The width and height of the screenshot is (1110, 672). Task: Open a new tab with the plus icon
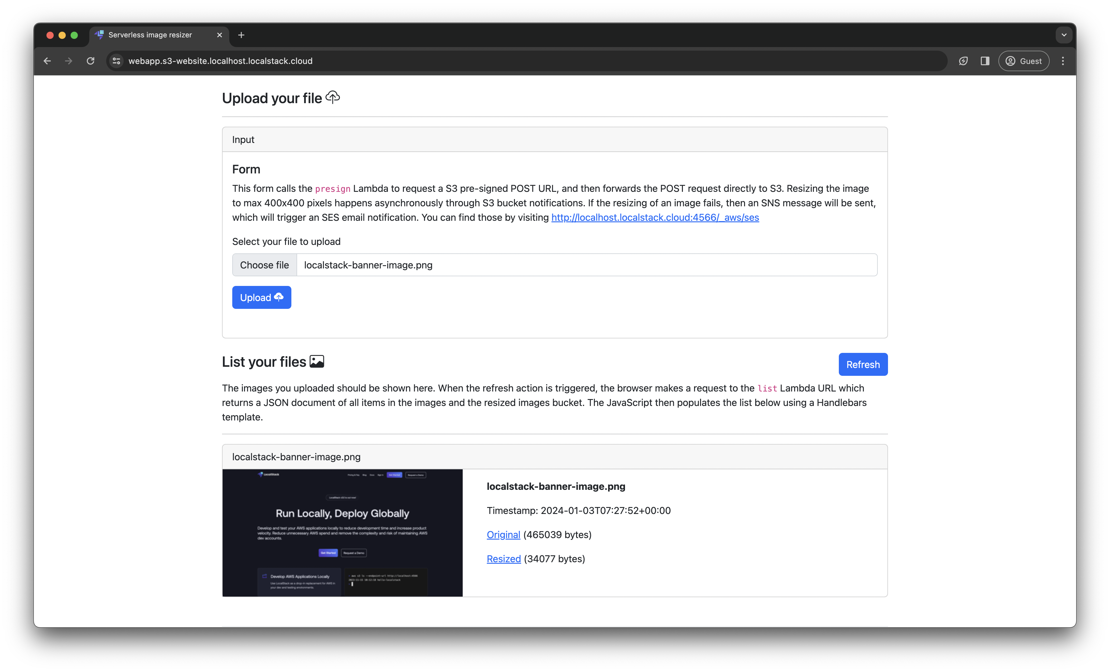coord(242,35)
